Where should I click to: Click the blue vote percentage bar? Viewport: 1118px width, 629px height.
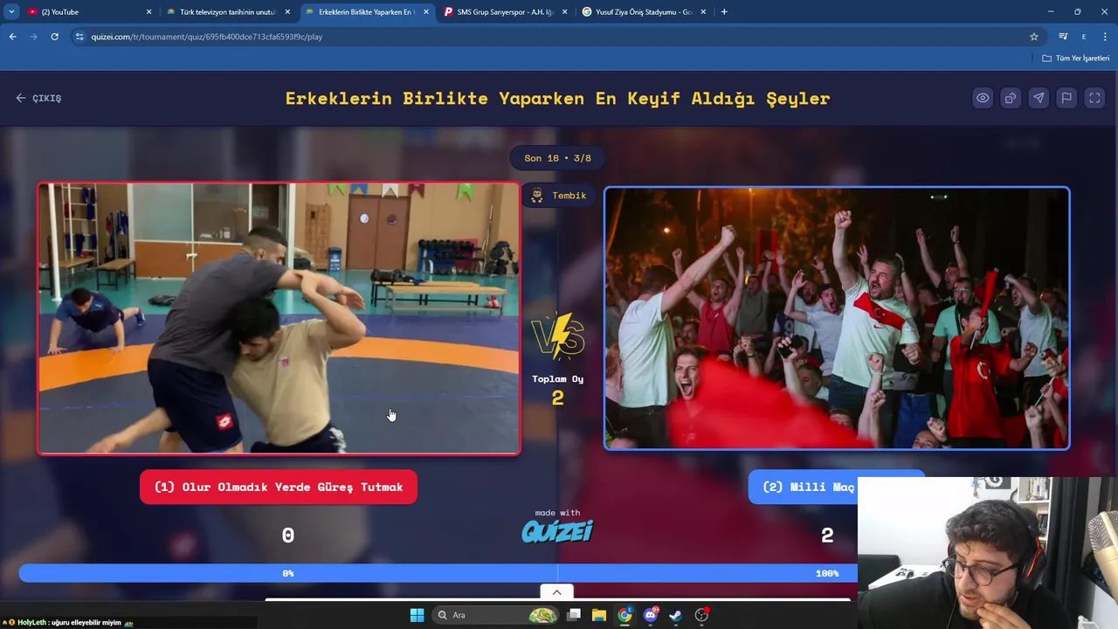tap(438, 573)
